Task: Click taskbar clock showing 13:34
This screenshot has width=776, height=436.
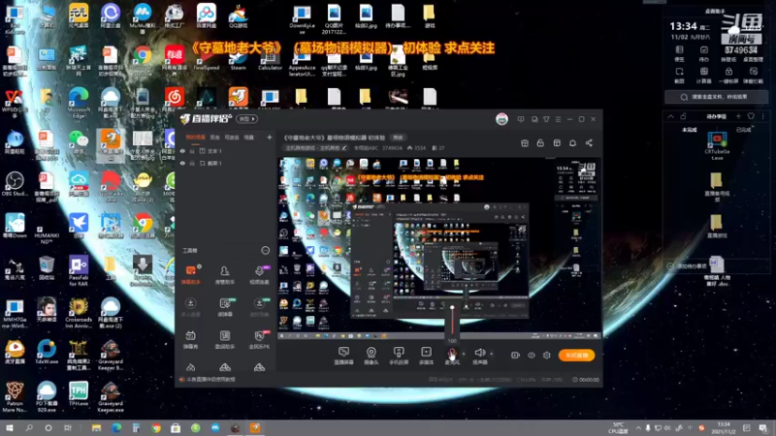Action: [724, 428]
